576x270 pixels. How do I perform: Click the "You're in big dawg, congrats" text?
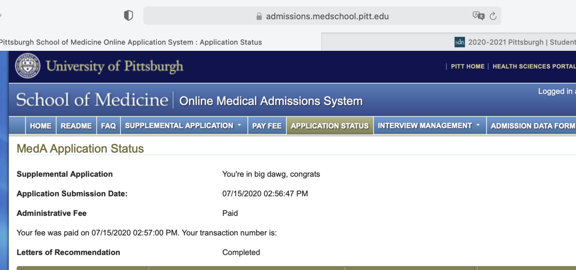tap(271, 174)
